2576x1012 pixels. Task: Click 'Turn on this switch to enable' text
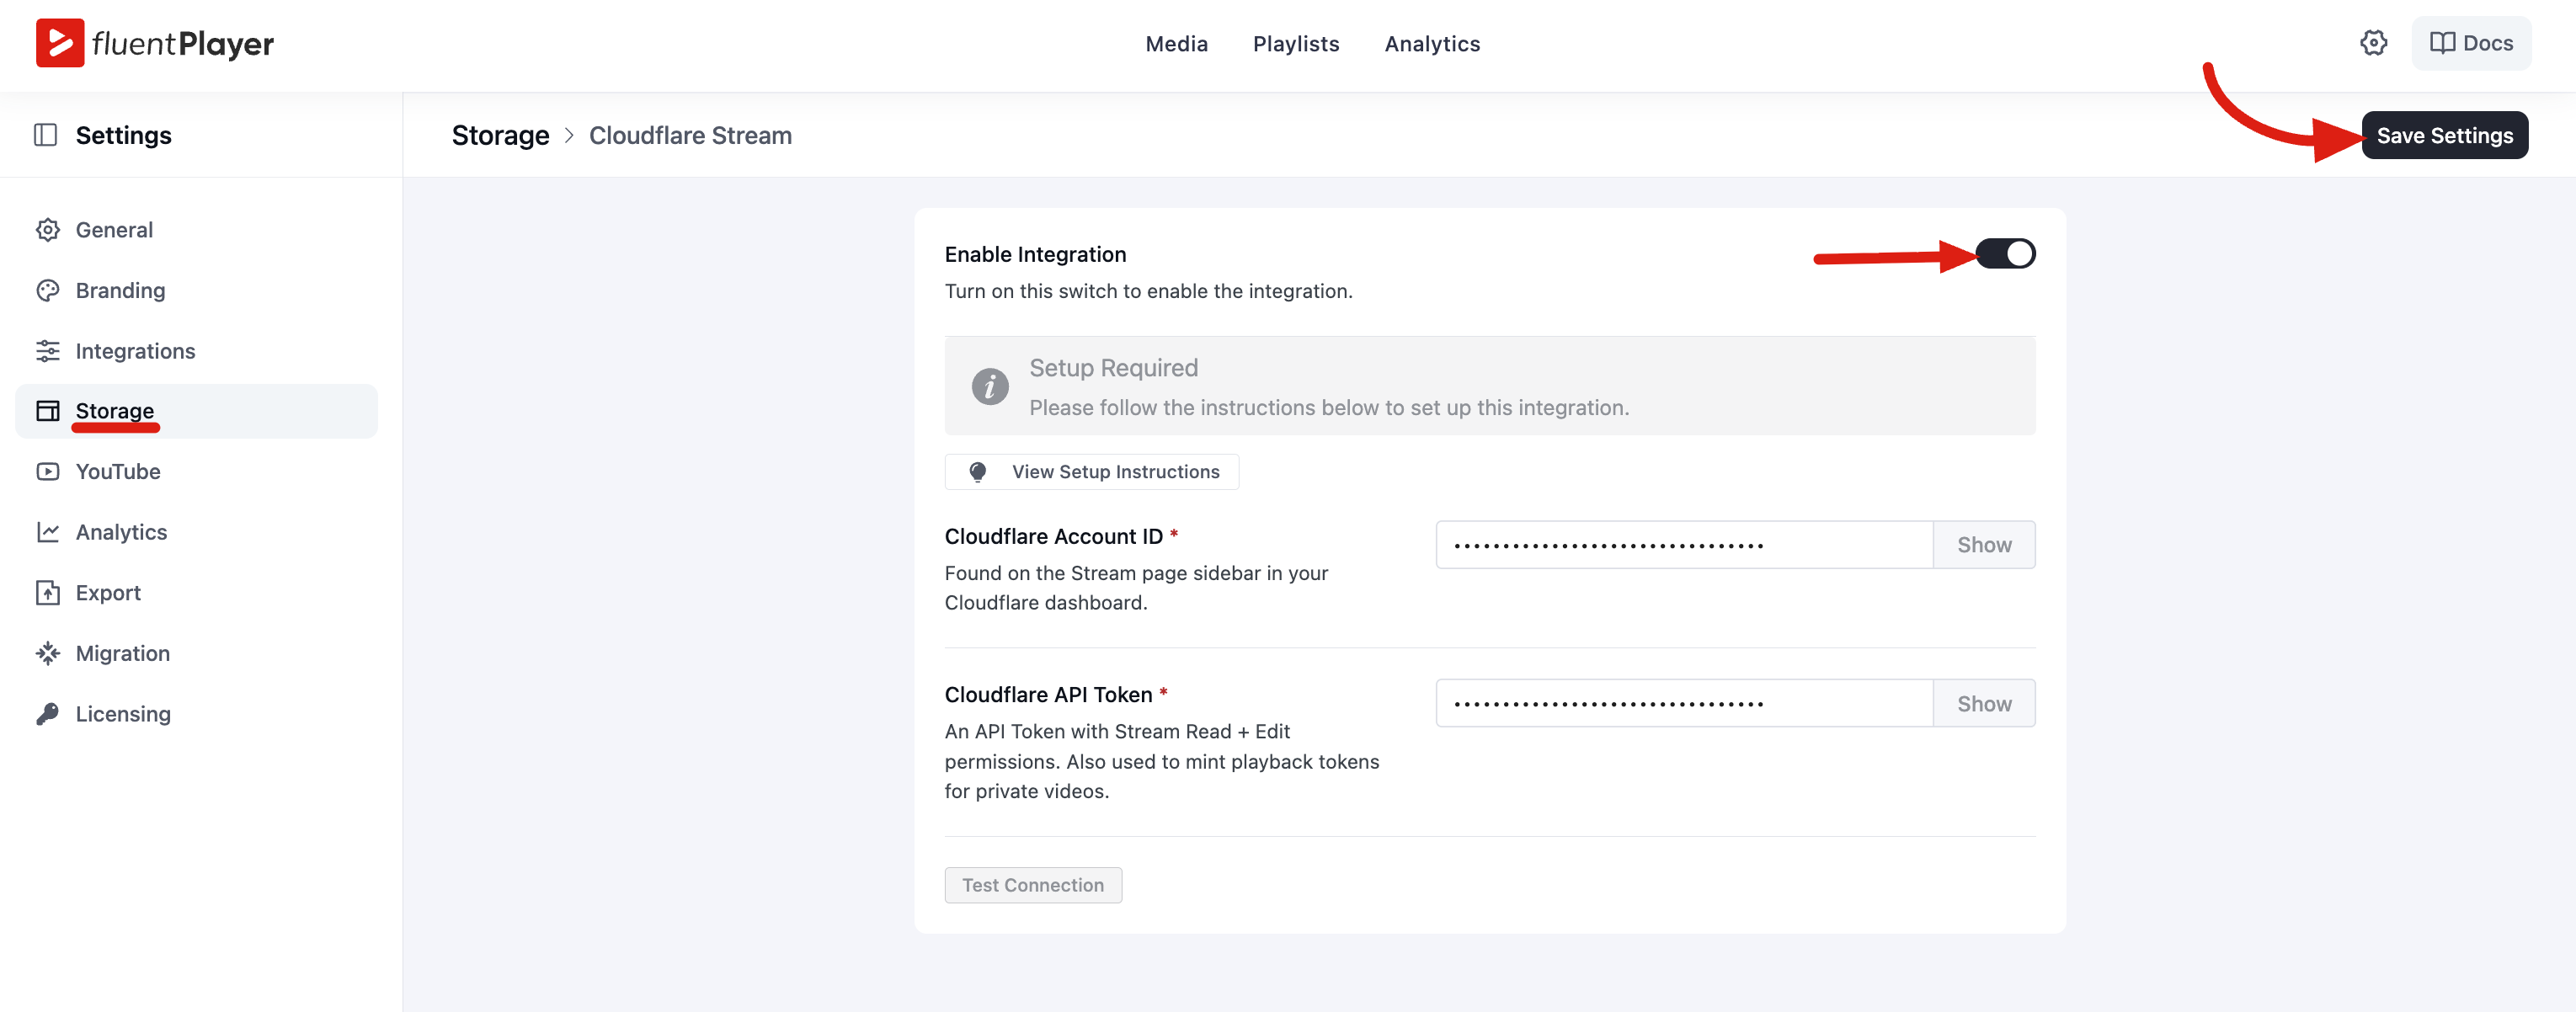coord(1148,291)
